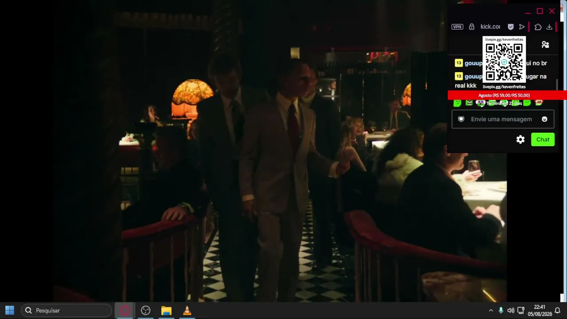
Task: Open the volume speaker tray icon
Action: 511,311
